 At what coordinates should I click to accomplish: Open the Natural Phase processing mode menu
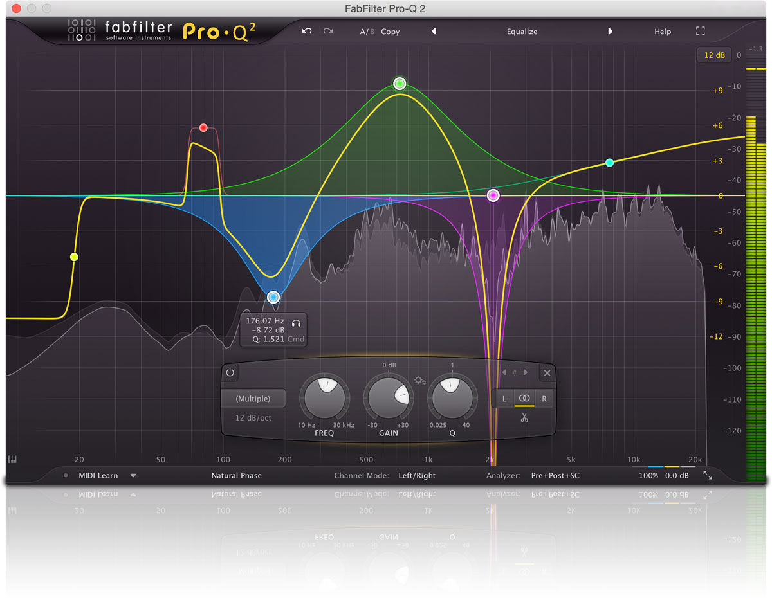click(236, 476)
